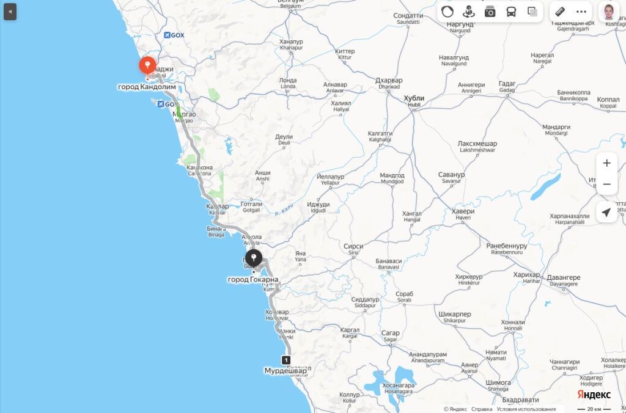Viewport: 626px width, 413px height.
Task: Toggle the traffic layer circle icon
Action: tap(447, 12)
